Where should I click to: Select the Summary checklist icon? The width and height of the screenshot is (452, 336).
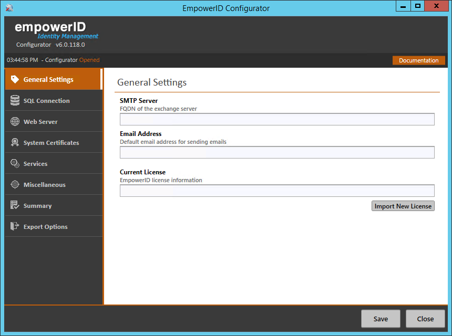click(x=15, y=205)
